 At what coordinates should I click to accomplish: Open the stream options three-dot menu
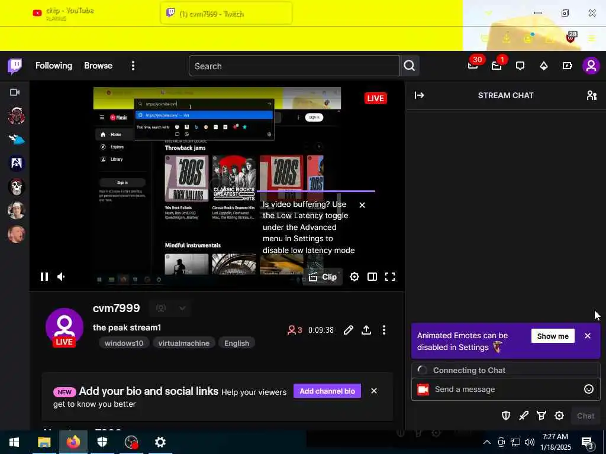pyautogui.click(x=383, y=330)
